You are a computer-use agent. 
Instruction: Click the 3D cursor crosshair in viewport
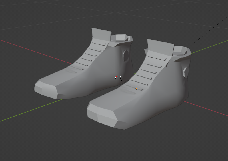(x=118, y=79)
